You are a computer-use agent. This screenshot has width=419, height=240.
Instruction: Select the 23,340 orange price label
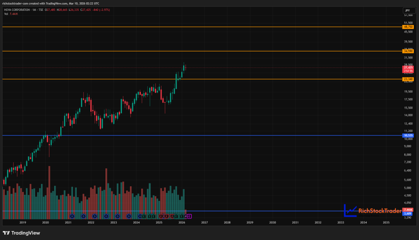point(408,79)
